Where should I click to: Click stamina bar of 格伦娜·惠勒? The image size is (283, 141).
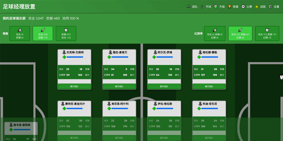210,57
